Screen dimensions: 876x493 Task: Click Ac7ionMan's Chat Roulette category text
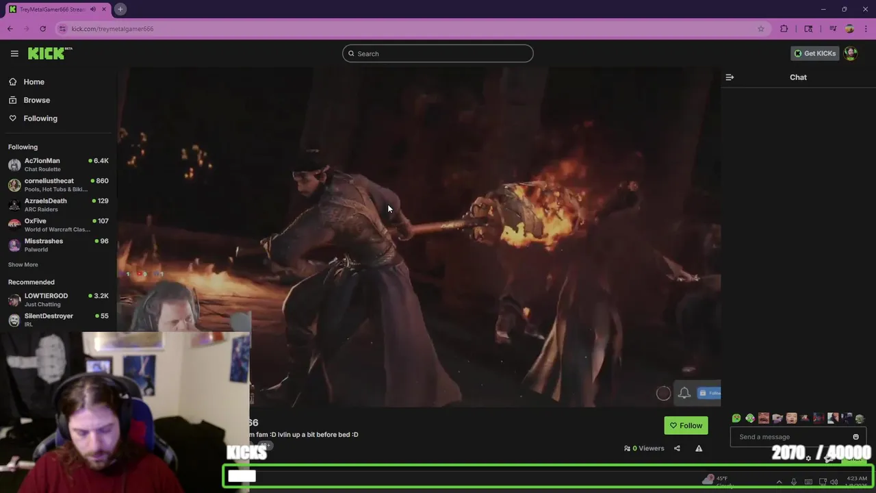coord(42,169)
